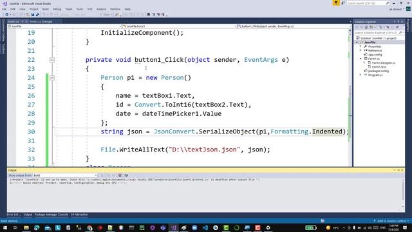The height and width of the screenshot is (232, 412).
Task: Select packages.config in Solution Explorer
Action: (378, 71)
